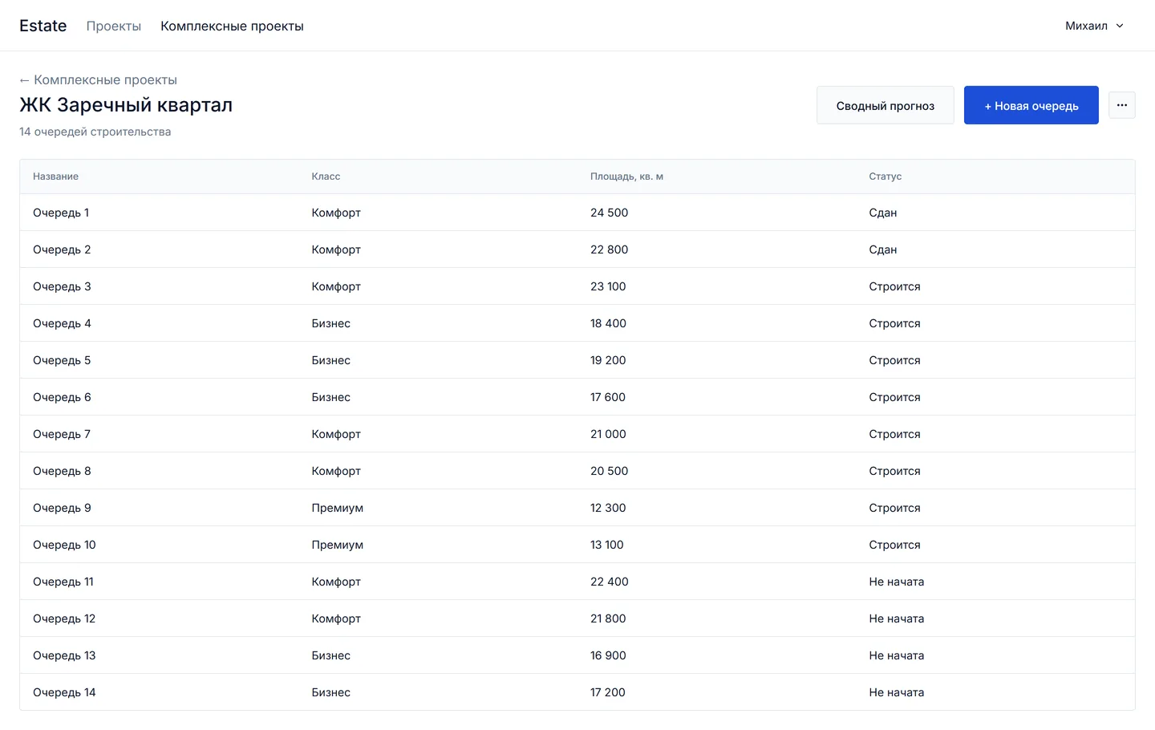This screenshot has width=1155, height=730.
Task: Click the Площадь, кв. м column header
Action: [626, 176]
